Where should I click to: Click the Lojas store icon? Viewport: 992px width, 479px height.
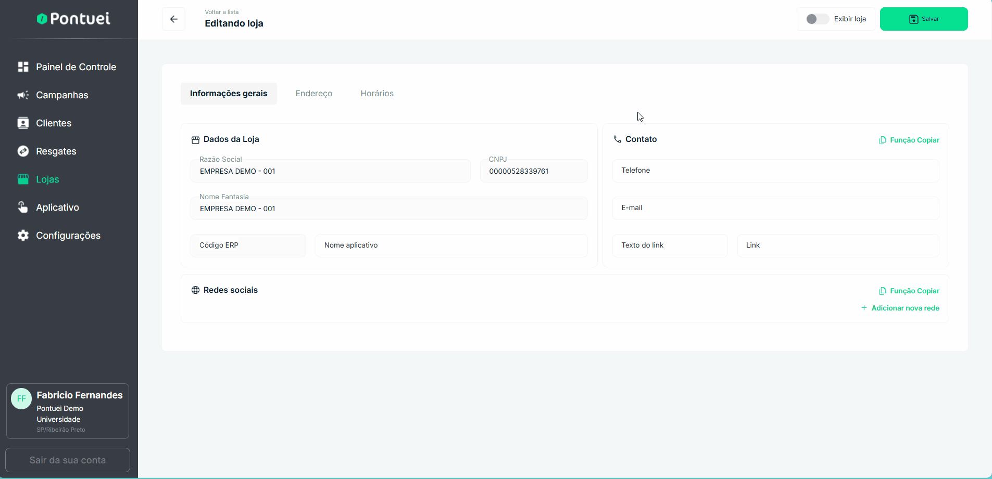[23, 179]
